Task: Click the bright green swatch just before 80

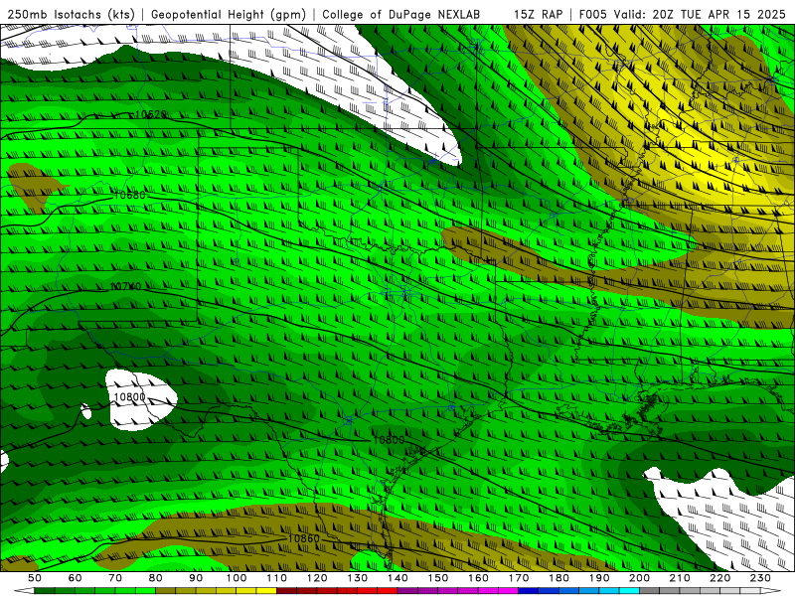Action: click(x=145, y=591)
